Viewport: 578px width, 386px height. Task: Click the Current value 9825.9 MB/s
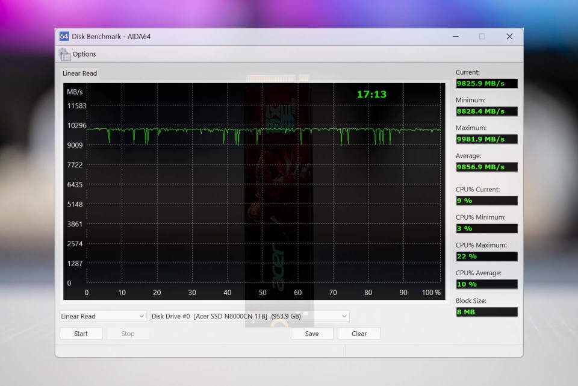point(486,83)
